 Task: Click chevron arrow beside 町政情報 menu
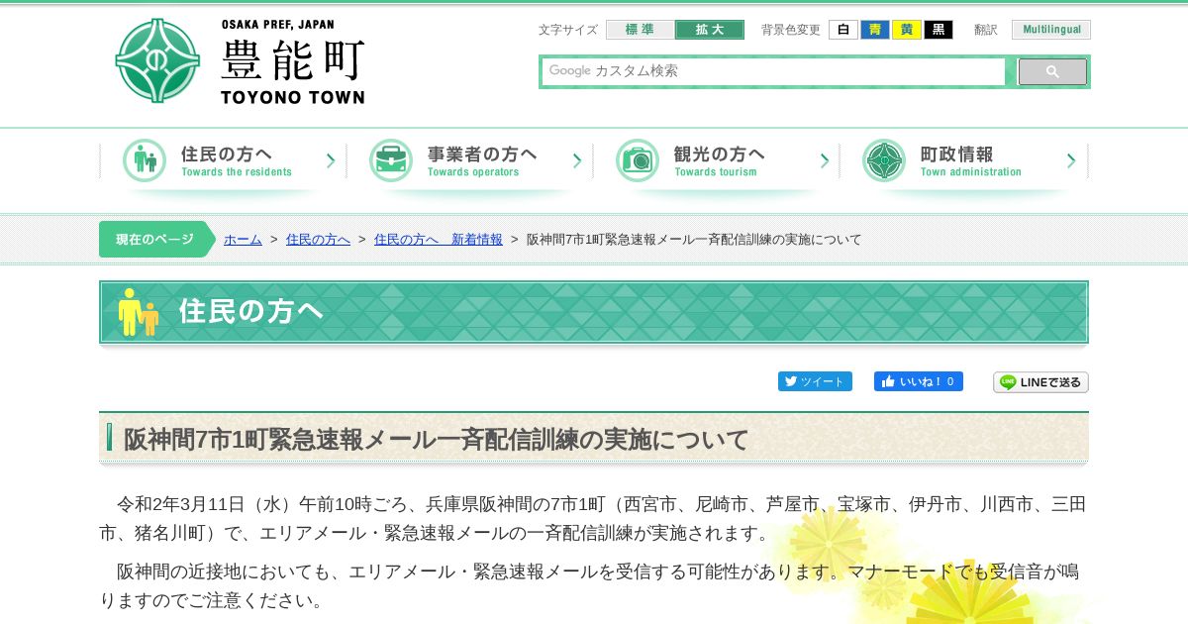[1070, 160]
